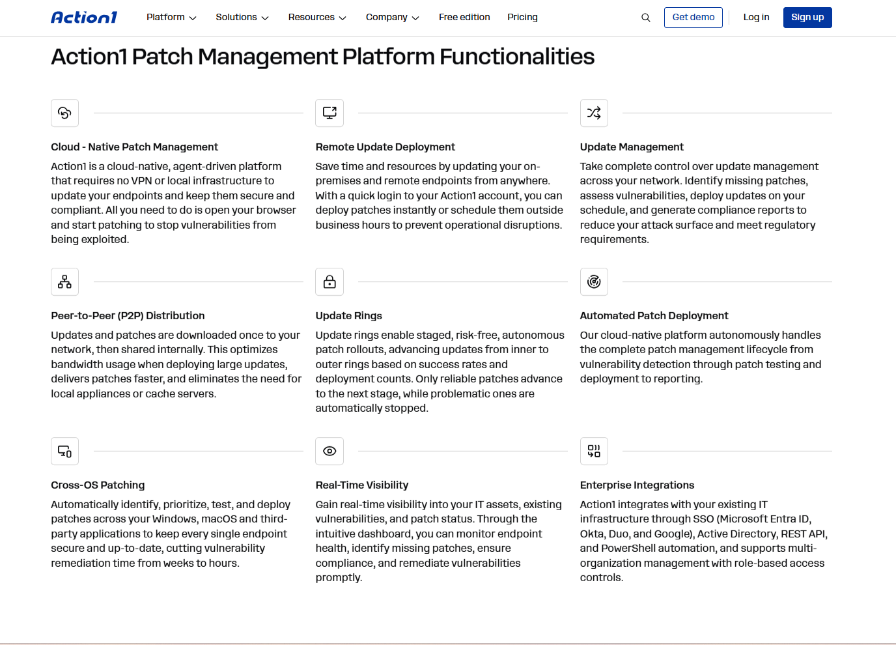Image resolution: width=896 pixels, height=645 pixels.
Task: Click the Update Management shuffle icon
Action: tap(594, 113)
